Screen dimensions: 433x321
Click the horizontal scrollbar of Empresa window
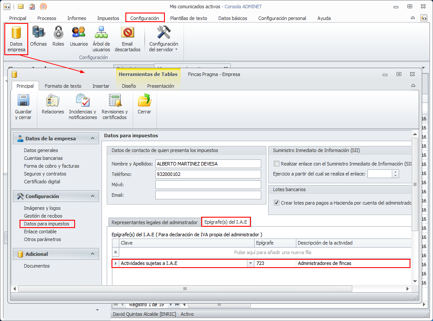185,289
